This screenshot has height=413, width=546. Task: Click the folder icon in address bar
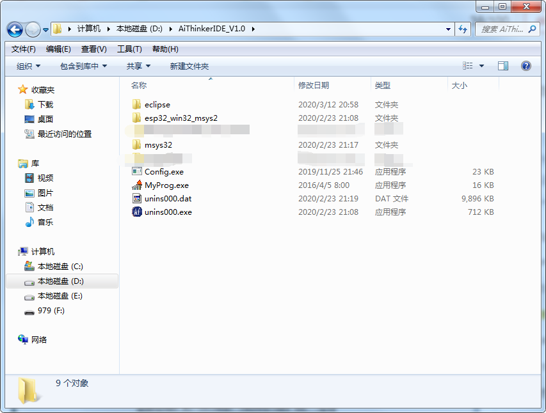coord(58,29)
